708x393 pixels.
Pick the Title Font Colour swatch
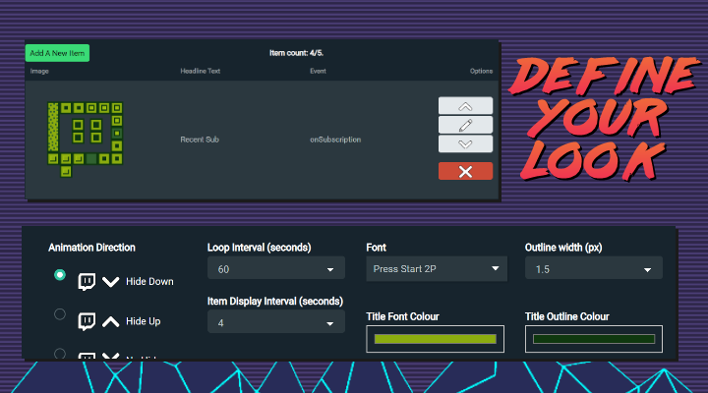[x=435, y=339]
